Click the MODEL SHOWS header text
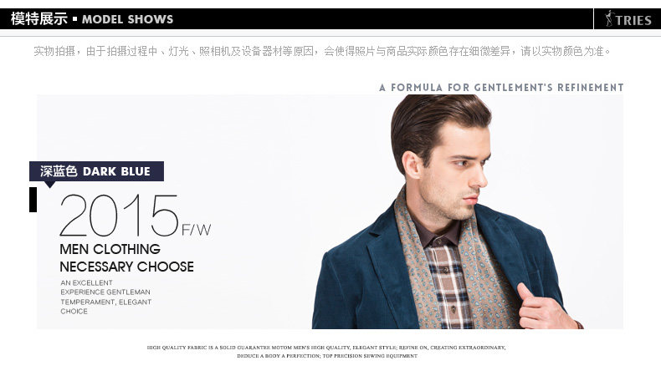Image resolution: width=661 pixels, height=371 pixels. pos(127,19)
